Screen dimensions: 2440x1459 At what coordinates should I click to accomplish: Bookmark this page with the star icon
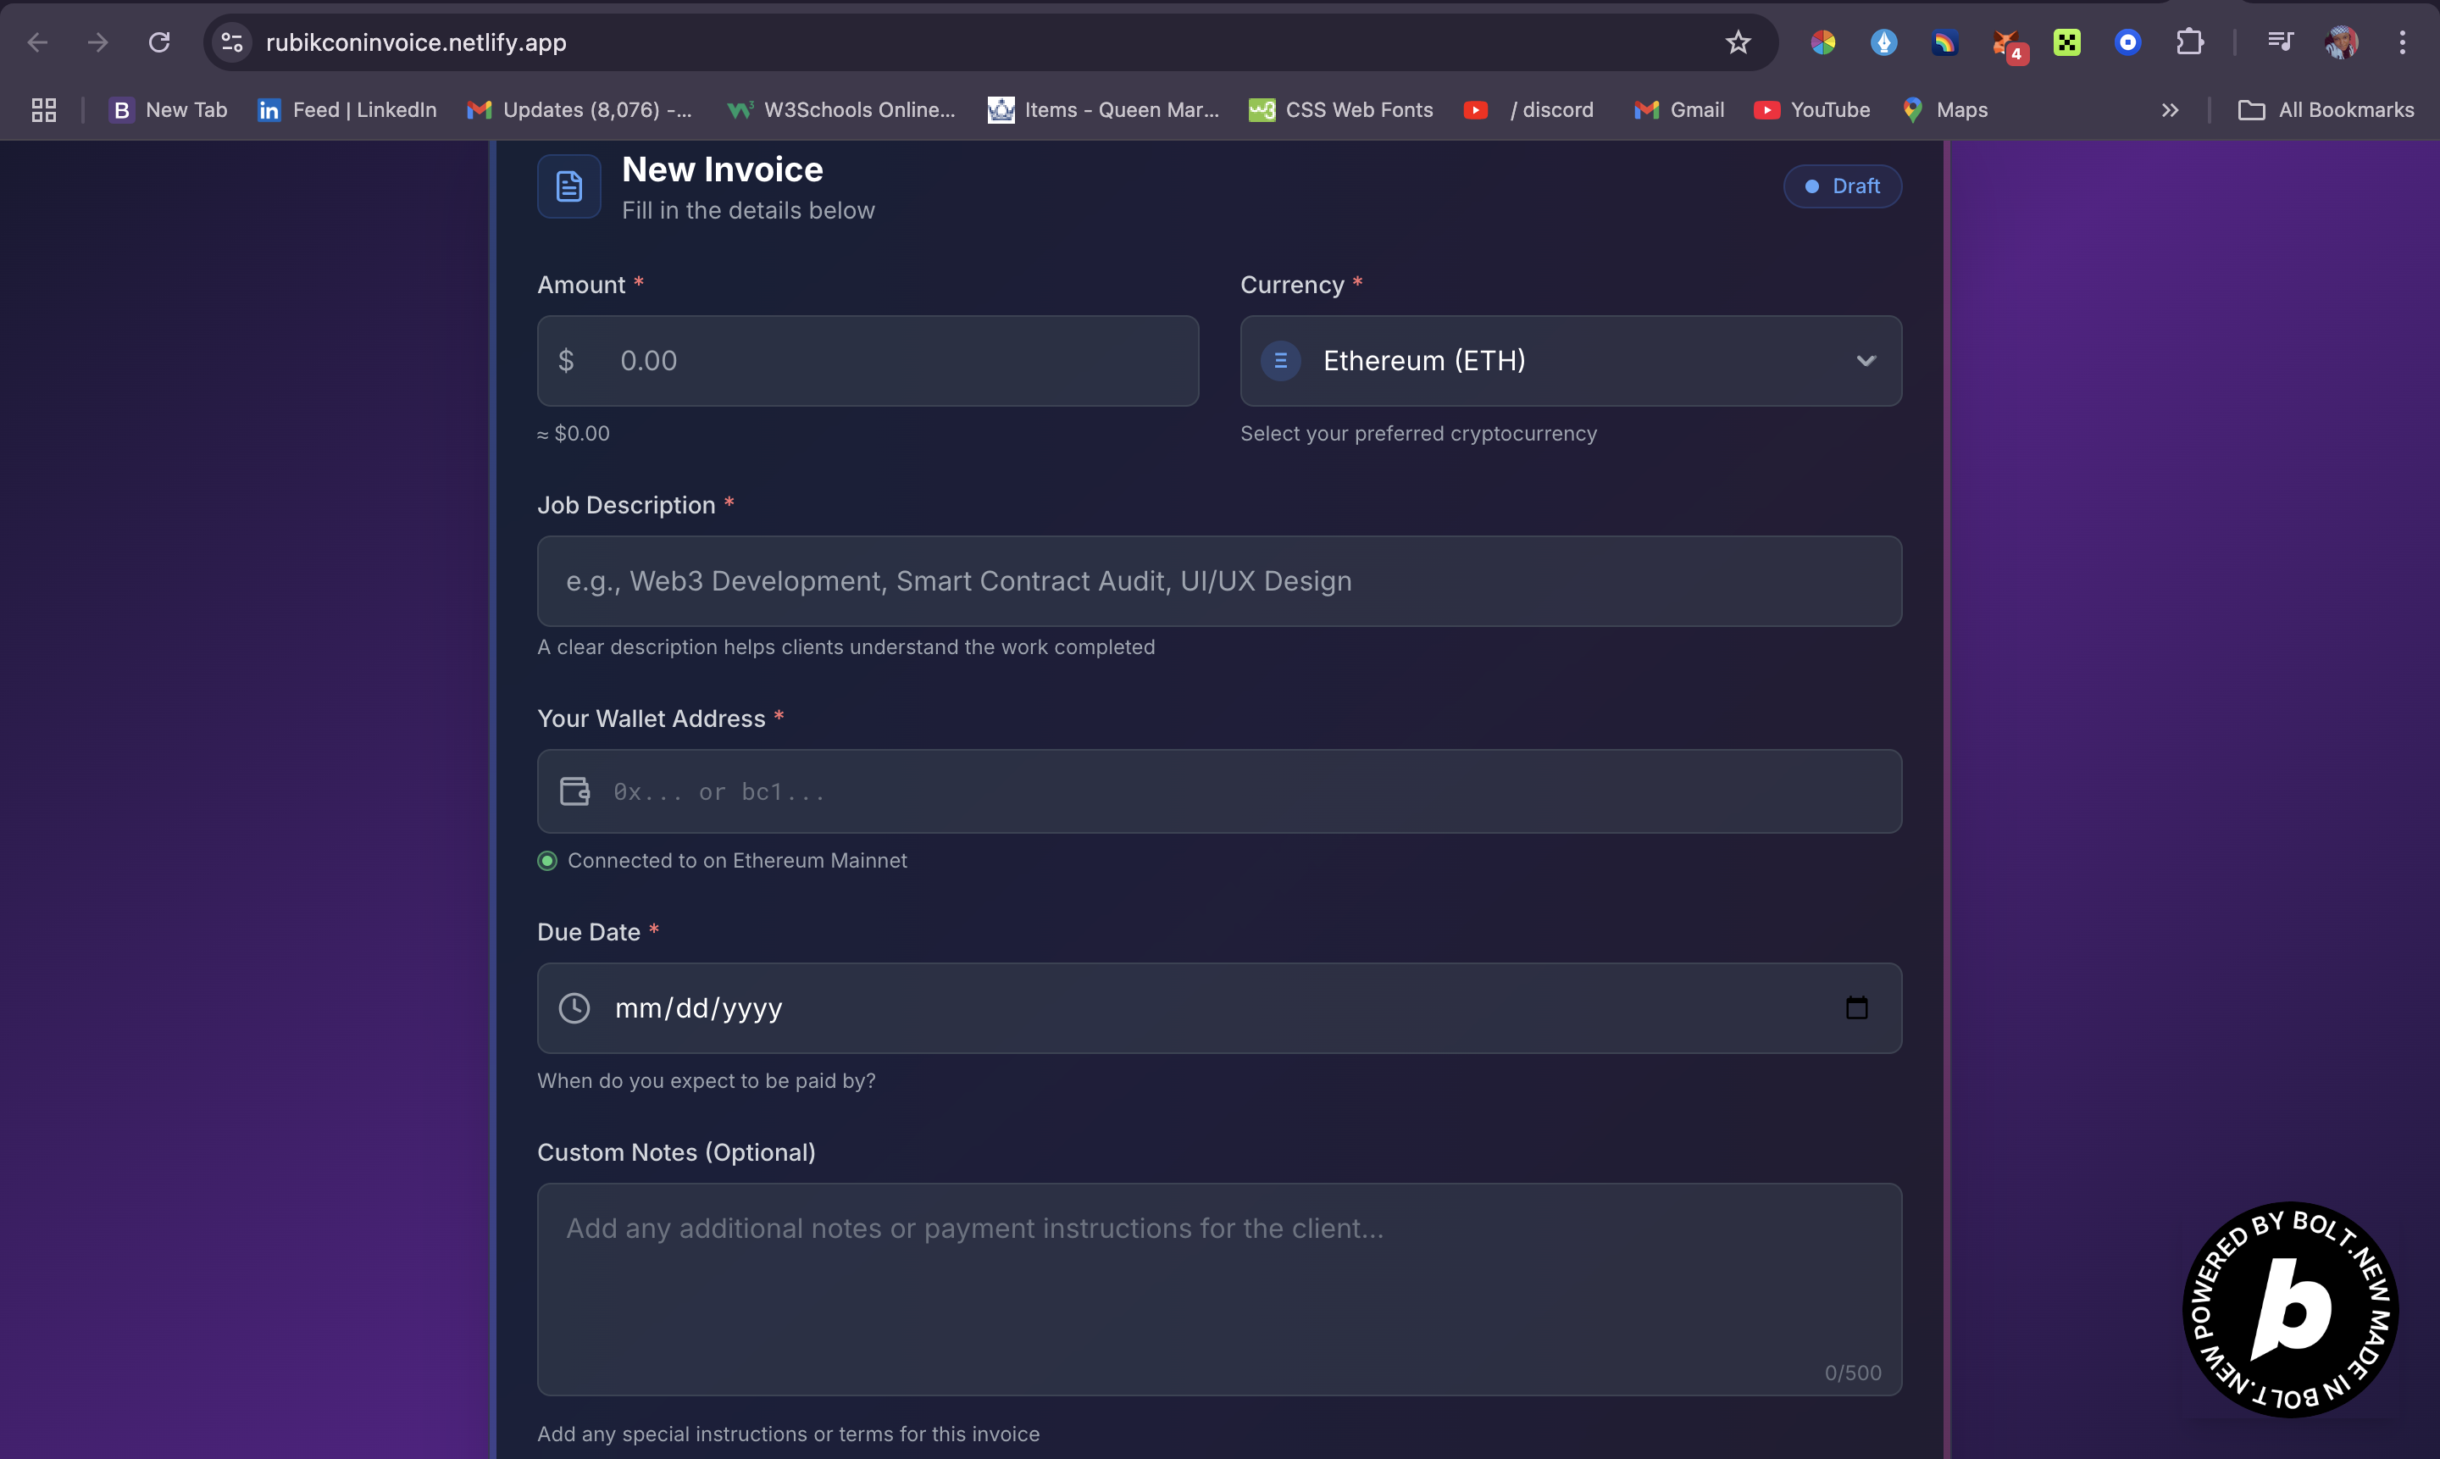[1738, 42]
